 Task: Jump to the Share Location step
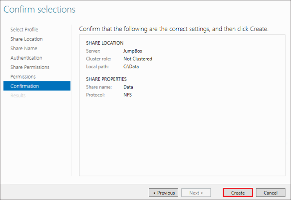pos(27,39)
